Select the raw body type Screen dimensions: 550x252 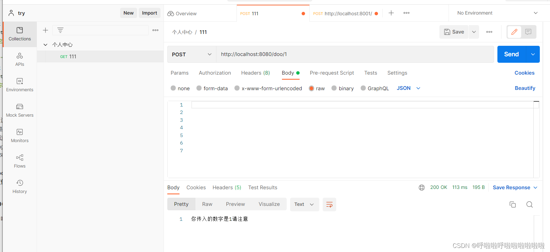point(311,88)
